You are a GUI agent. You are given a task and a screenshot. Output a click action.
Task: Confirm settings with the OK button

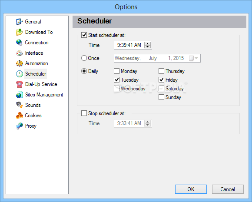[x=191, y=189]
